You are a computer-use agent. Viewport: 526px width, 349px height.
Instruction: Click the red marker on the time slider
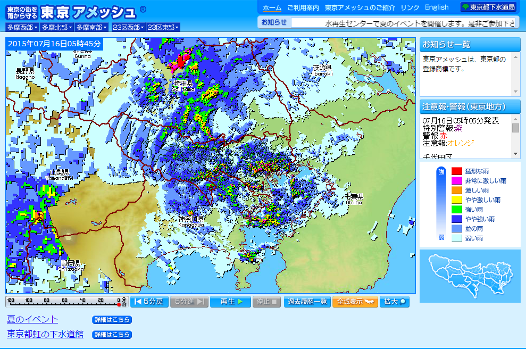tap(119, 305)
